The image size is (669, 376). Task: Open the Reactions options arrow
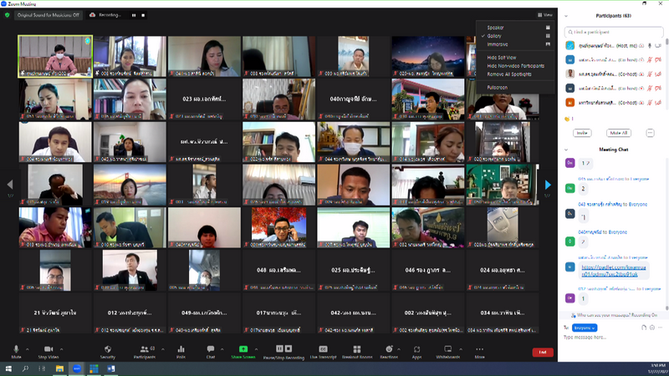point(399,349)
